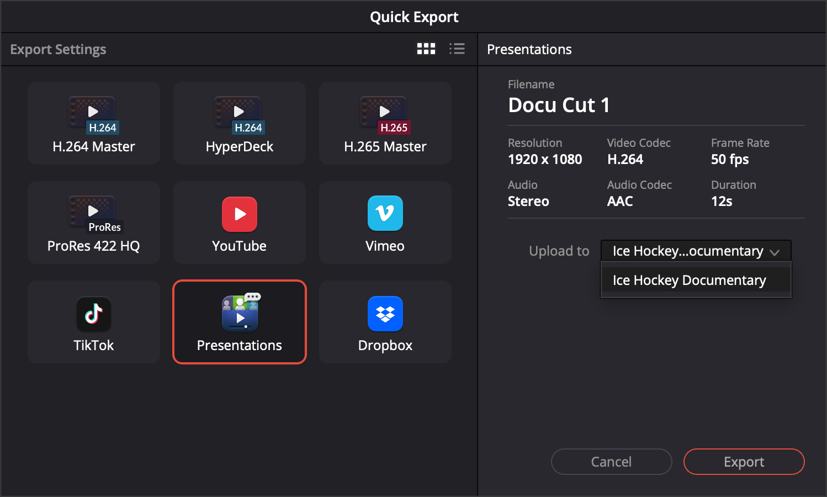827x497 pixels.
Task: Click the Quick Export window title
Action: pyautogui.click(x=414, y=17)
